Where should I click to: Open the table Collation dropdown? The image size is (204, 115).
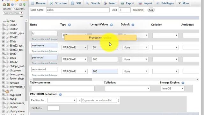[127, 88]
